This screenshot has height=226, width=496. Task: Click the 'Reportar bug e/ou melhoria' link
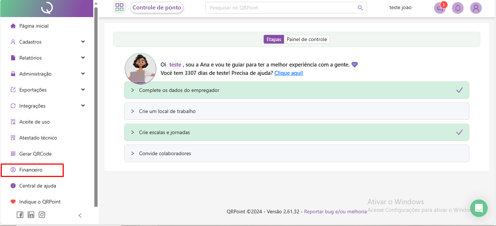coord(335,211)
